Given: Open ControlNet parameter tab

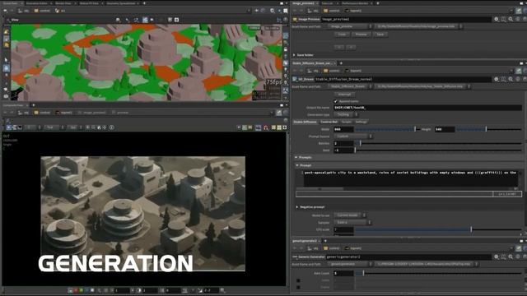Looking at the screenshot, I should 329,122.
